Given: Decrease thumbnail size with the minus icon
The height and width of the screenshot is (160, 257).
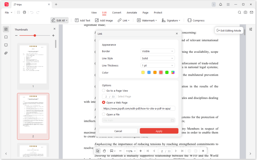Looking at the screenshot, I should click(x=16, y=35).
